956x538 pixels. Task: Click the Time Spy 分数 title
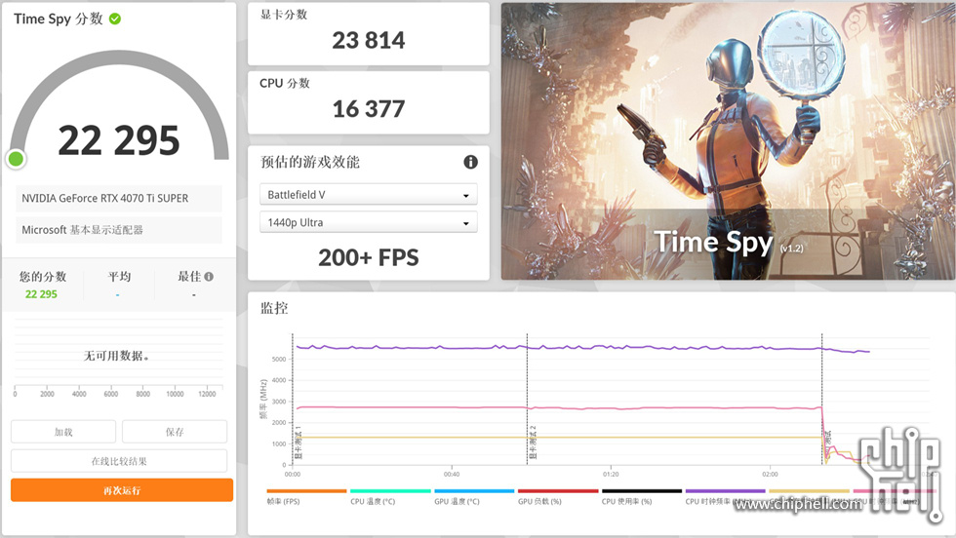tap(59, 19)
